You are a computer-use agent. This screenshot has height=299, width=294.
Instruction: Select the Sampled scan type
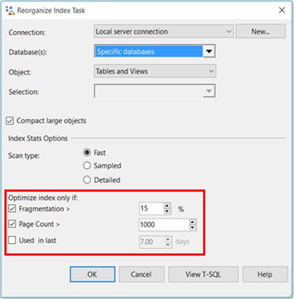coord(87,166)
